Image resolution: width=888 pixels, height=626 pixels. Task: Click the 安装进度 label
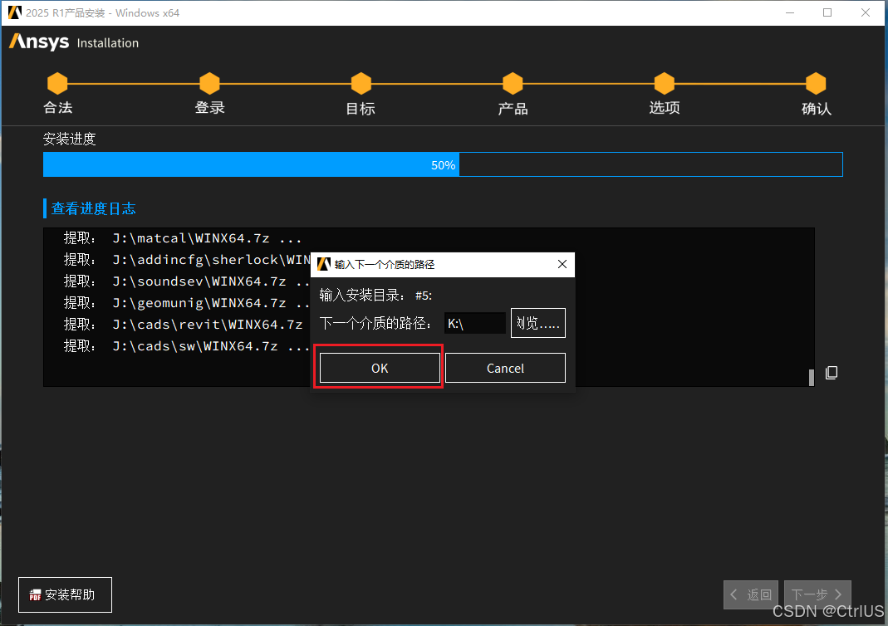pyautogui.click(x=69, y=139)
